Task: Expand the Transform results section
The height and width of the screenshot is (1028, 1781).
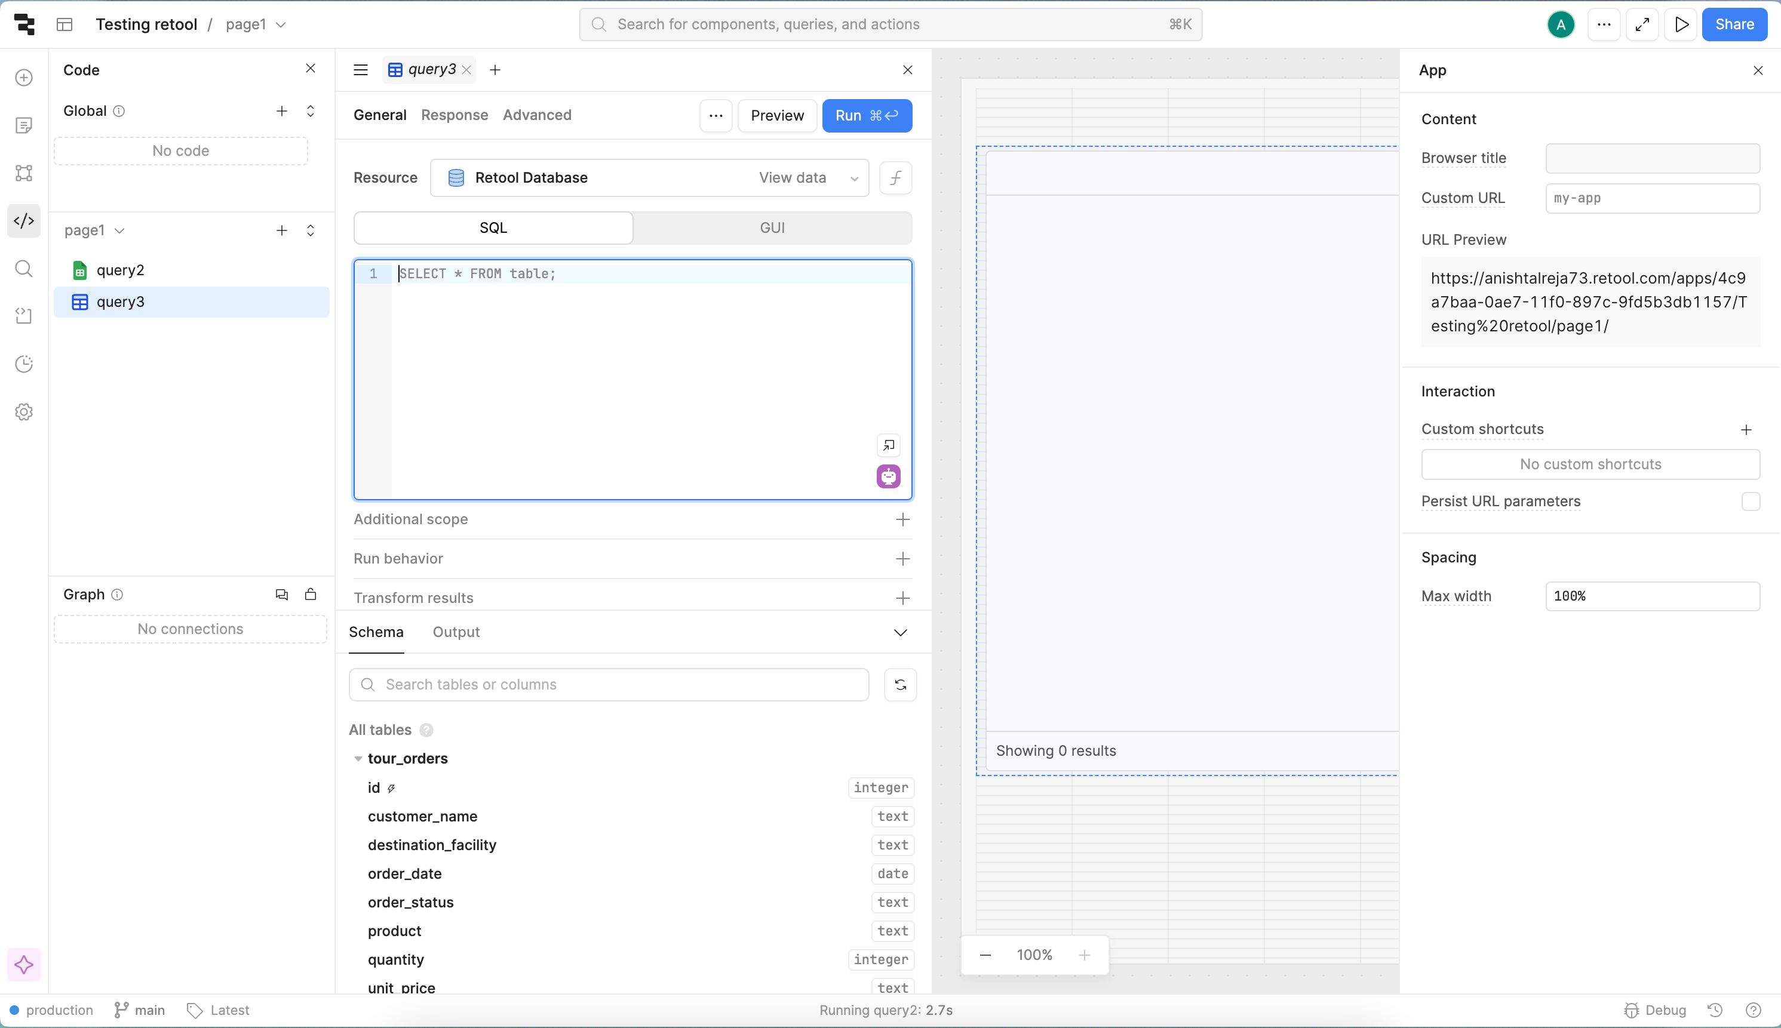Action: coord(902,599)
